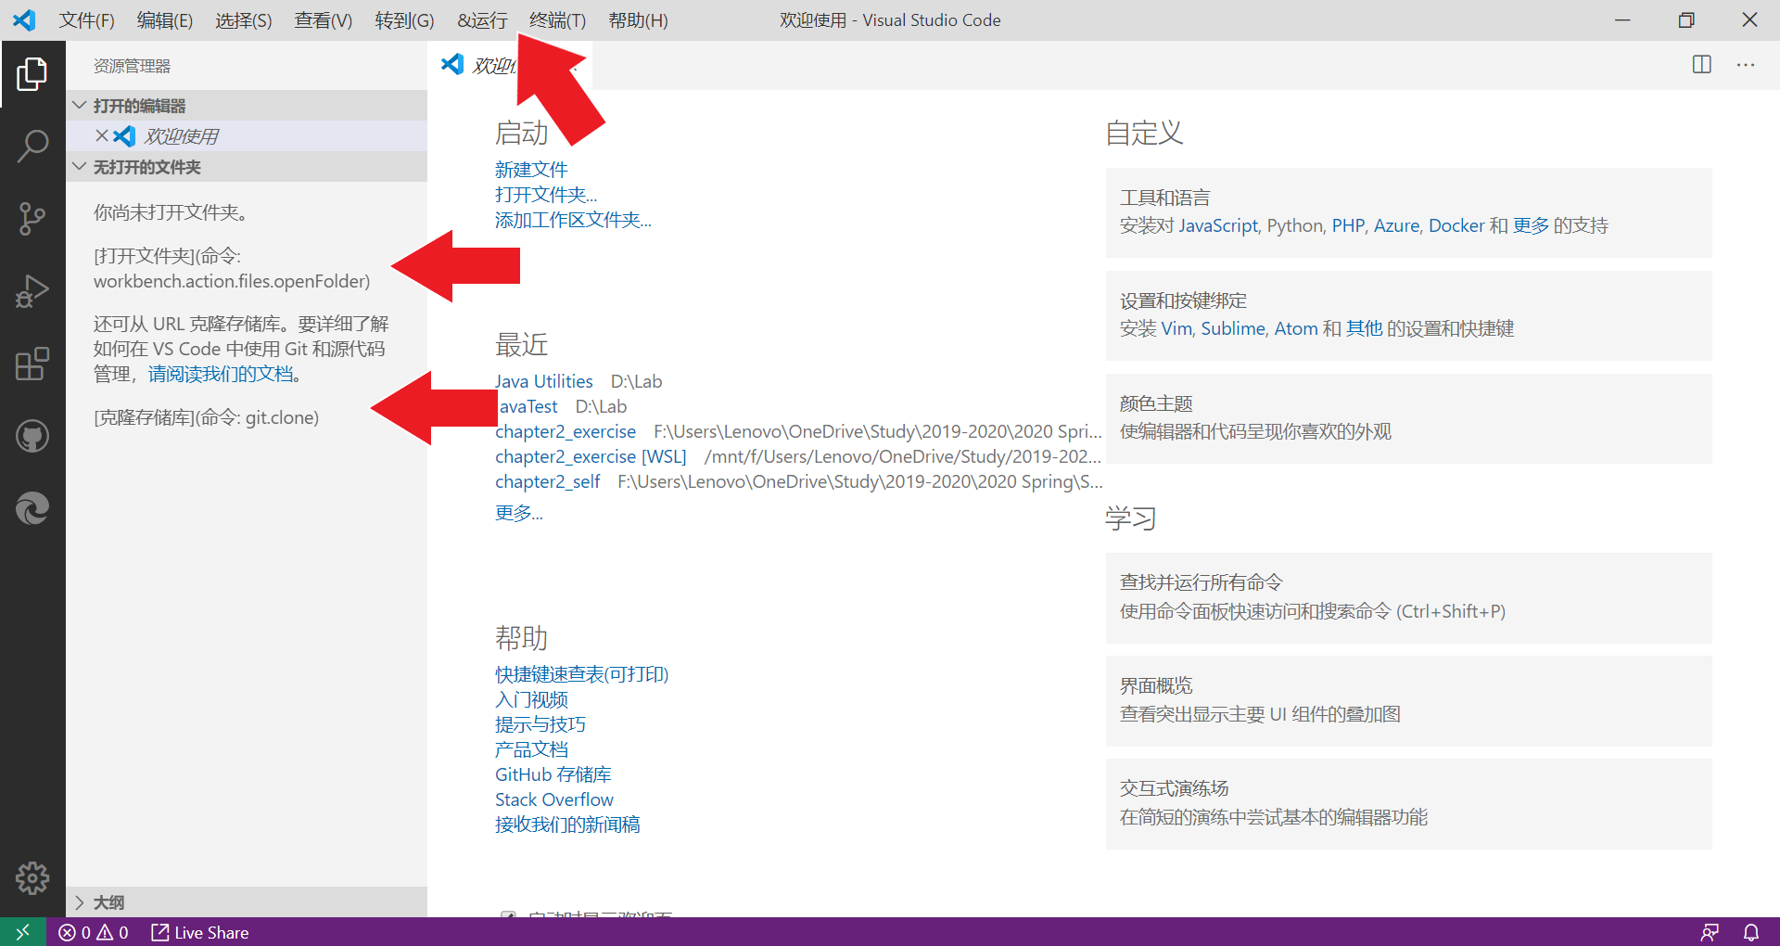
Task: Open the 终端(T) menu
Action: click(556, 19)
